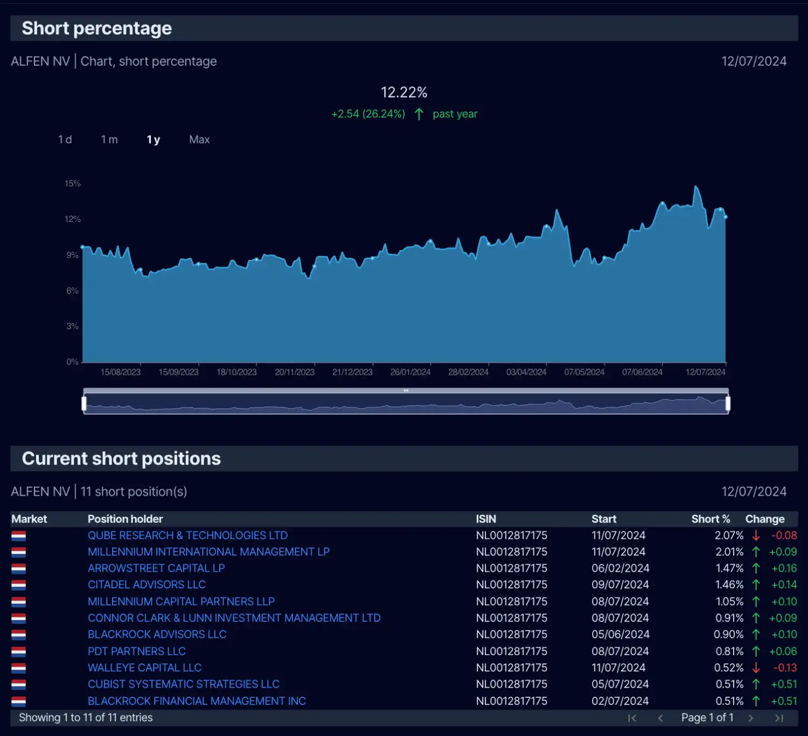Click the 11 short position(s) subtitle
The height and width of the screenshot is (736, 808).
pos(134,491)
